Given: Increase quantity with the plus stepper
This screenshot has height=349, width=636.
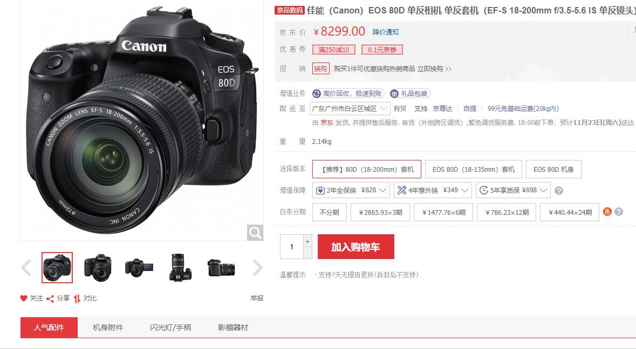Looking at the screenshot, I should coord(307,241).
